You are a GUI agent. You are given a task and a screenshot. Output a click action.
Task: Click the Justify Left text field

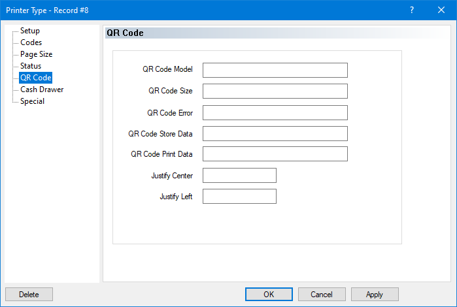(239, 196)
